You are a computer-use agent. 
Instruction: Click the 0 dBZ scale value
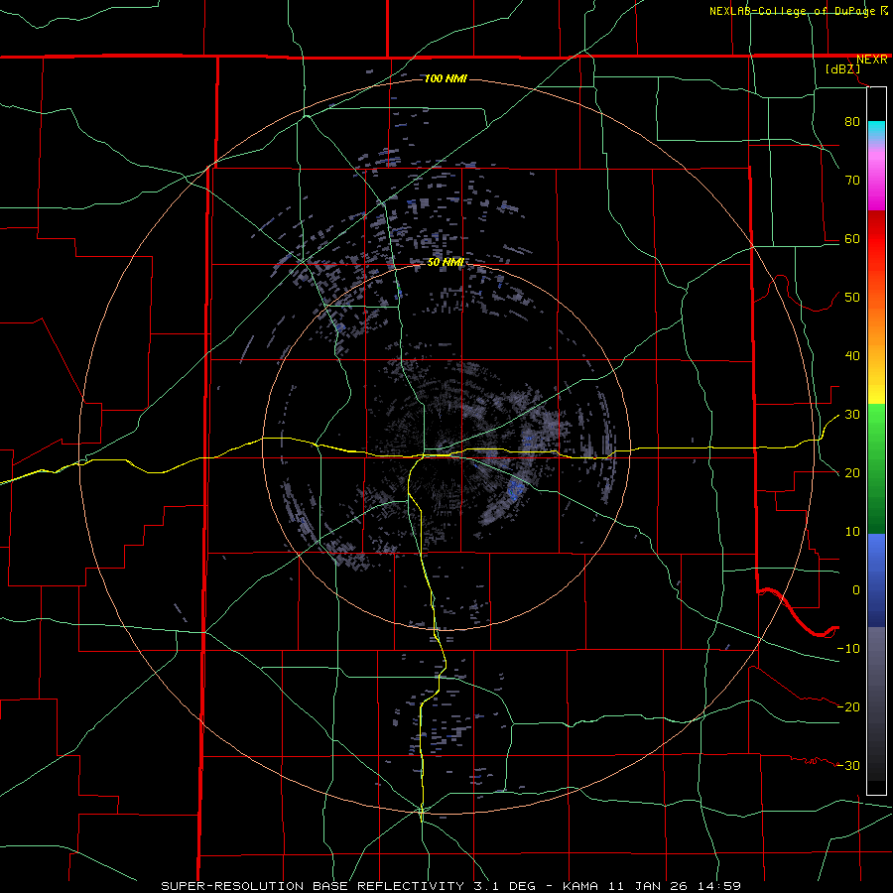856,590
